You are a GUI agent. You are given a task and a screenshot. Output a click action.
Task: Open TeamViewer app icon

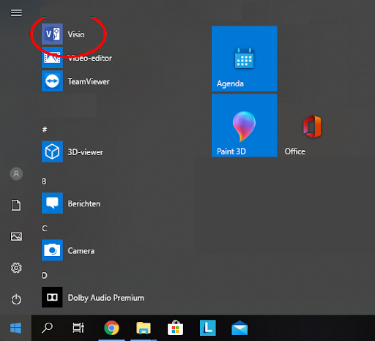(x=52, y=81)
